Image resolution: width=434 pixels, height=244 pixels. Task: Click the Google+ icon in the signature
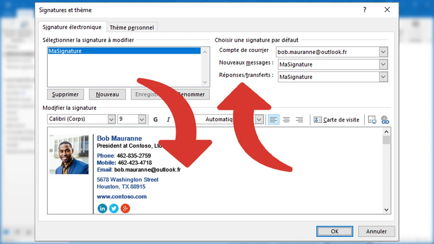pyautogui.click(x=125, y=208)
